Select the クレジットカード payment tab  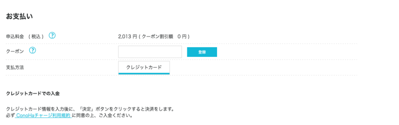(x=144, y=67)
